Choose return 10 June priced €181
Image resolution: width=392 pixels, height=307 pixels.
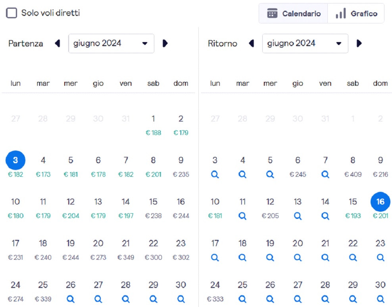pos(215,208)
